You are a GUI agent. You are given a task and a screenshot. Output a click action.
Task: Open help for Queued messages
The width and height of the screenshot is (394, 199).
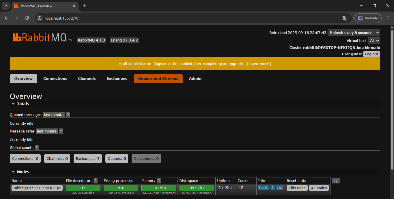[x=68, y=115]
